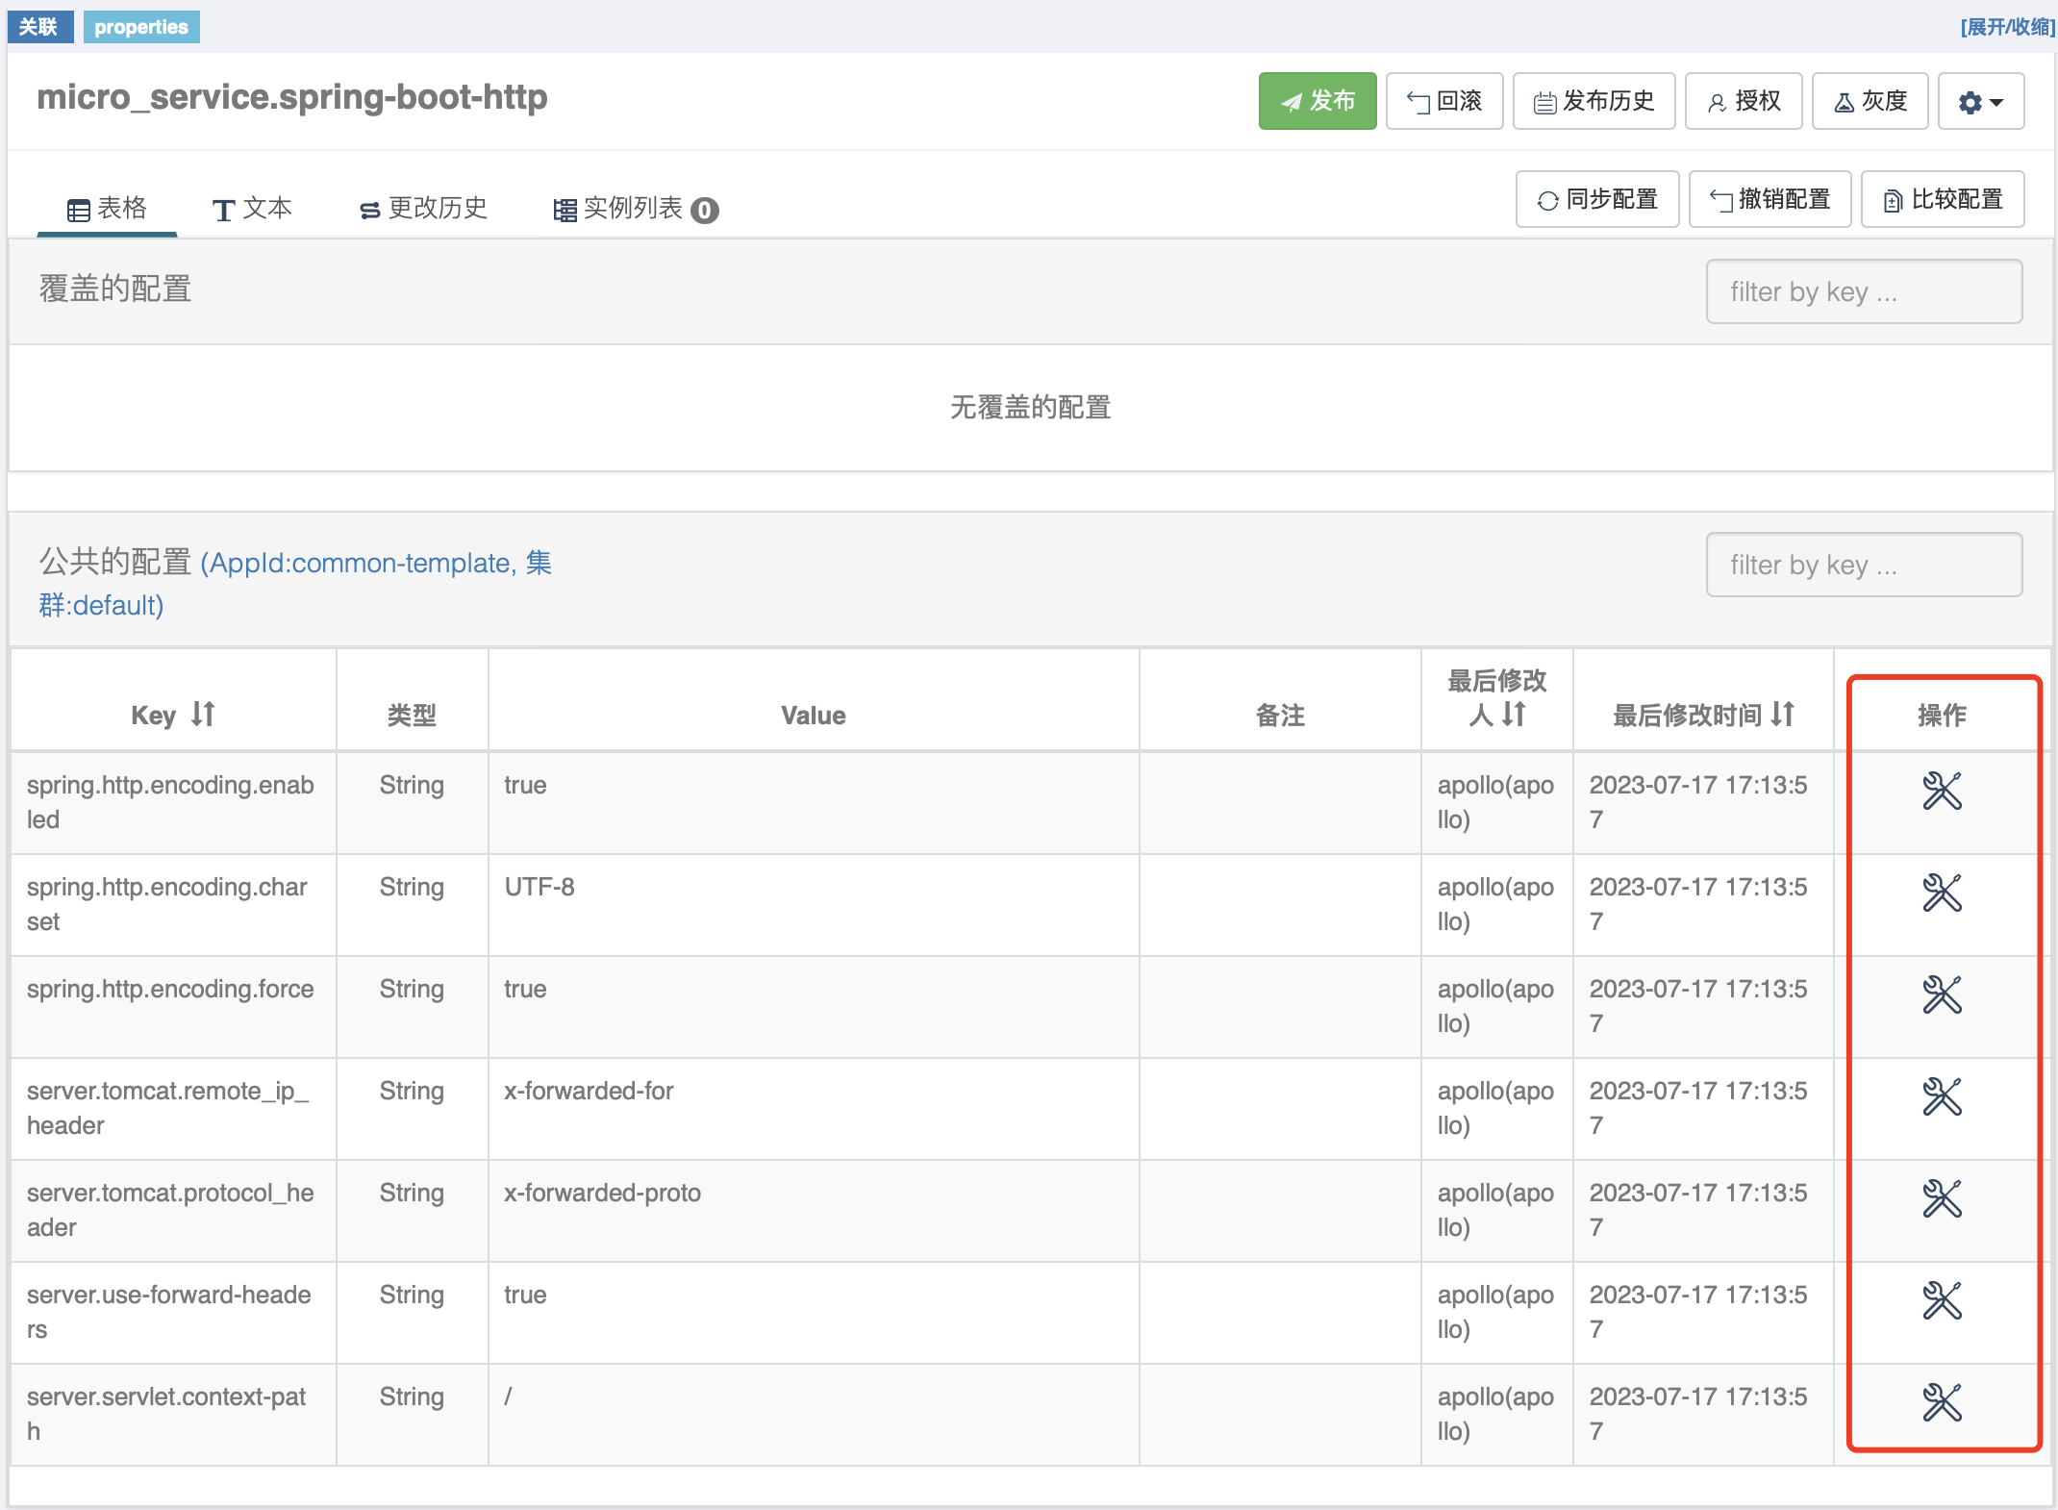The image size is (2058, 1510).
Task: Click the tools icon for server.use-forward-headers row
Action: point(1941,1301)
